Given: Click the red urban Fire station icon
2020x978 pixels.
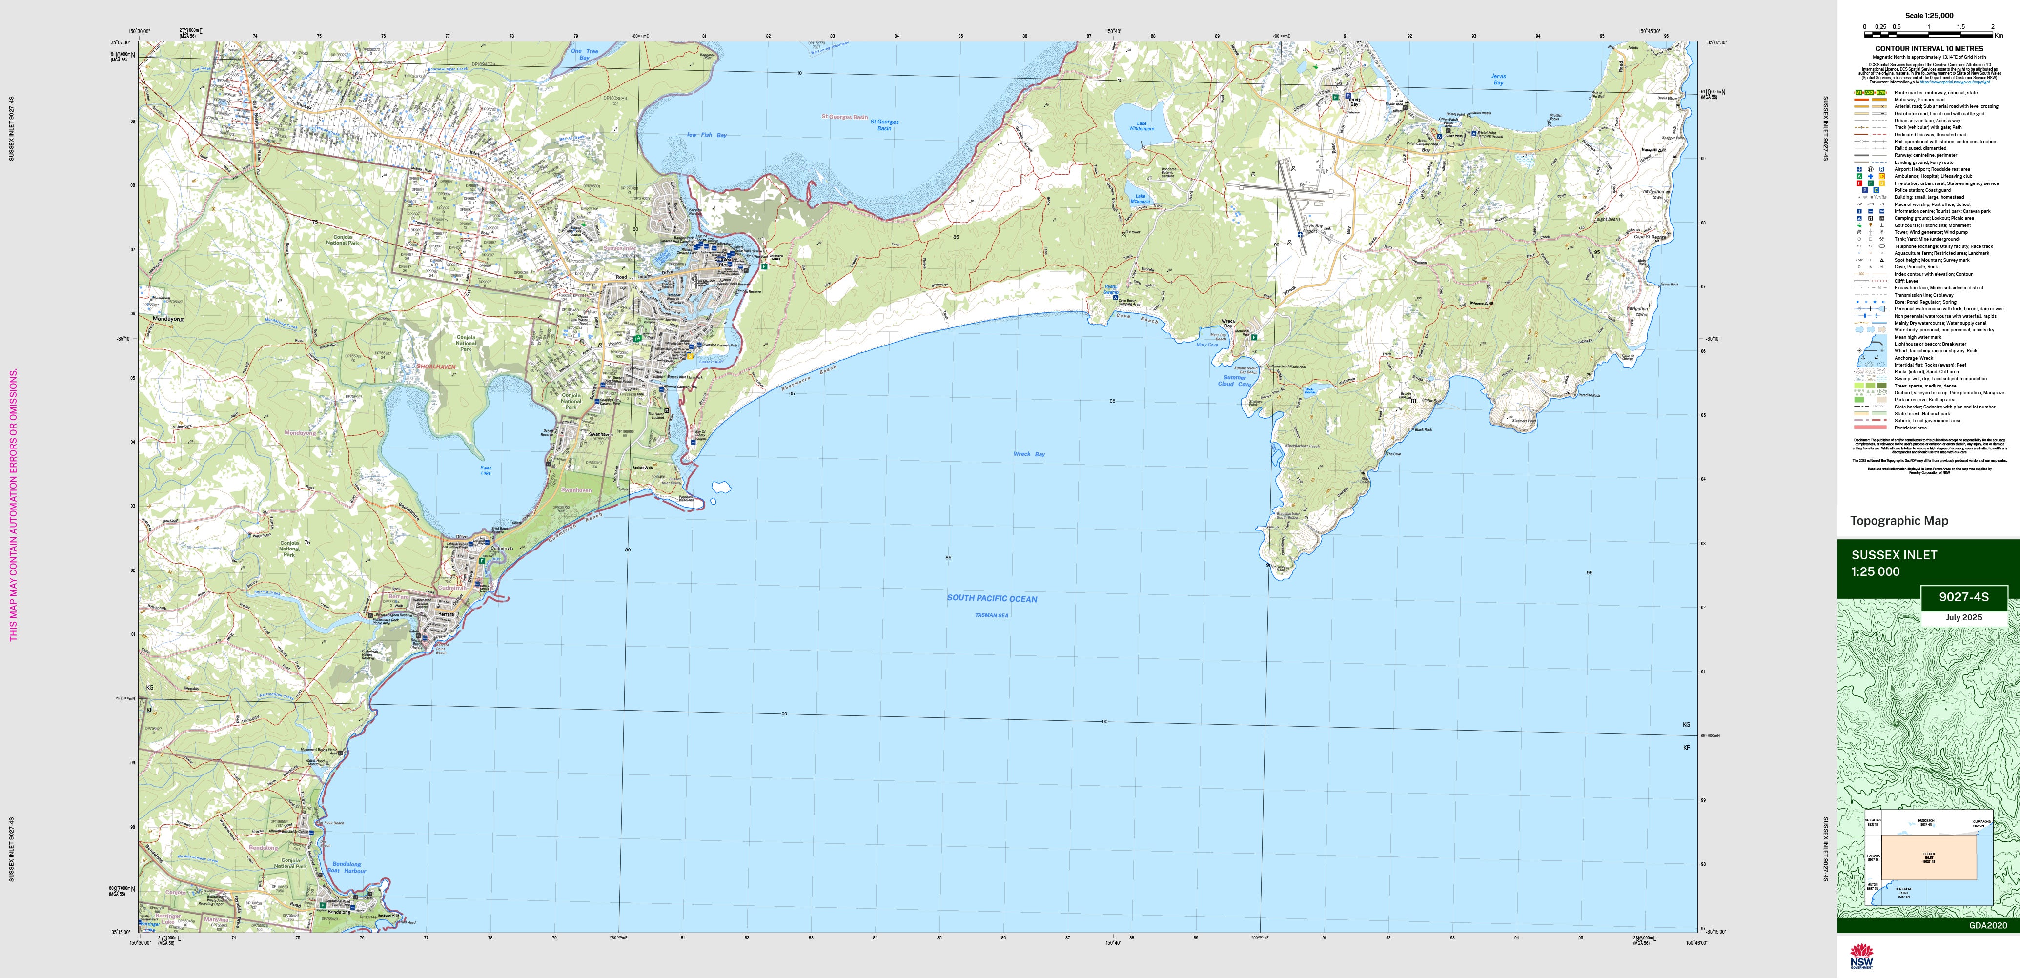Looking at the screenshot, I should click(1859, 183).
